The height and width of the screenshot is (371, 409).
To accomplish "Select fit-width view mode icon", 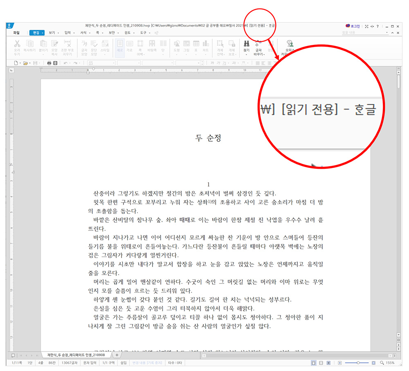I will click(x=321, y=363).
